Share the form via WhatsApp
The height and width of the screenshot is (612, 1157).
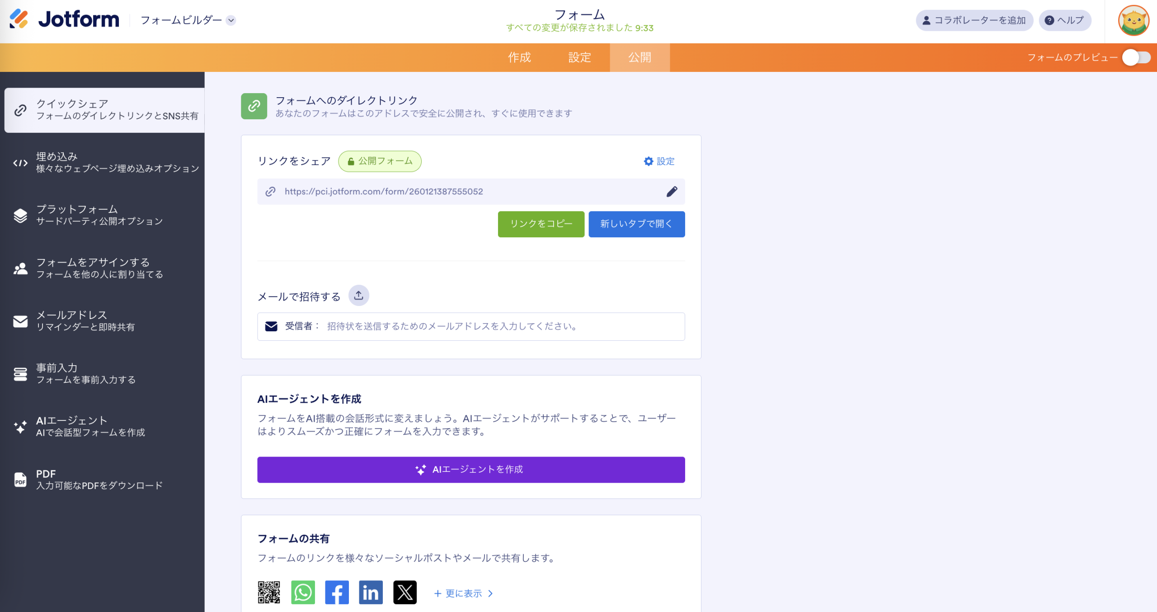[303, 592]
